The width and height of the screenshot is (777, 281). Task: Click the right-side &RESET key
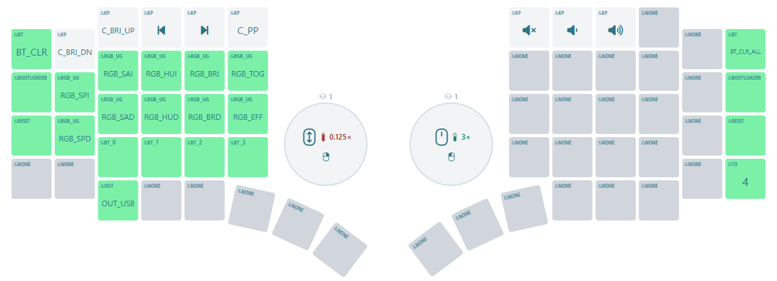point(745,135)
